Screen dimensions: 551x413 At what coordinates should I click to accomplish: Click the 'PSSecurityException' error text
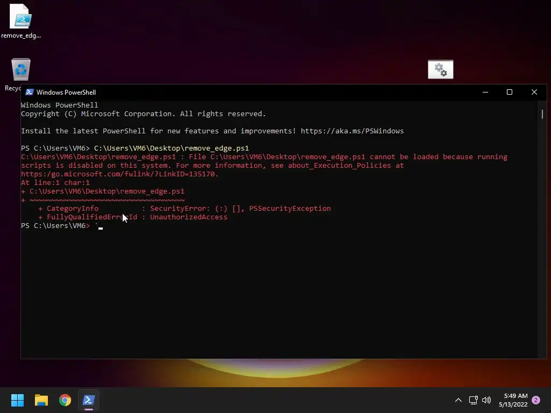(290, 209)
